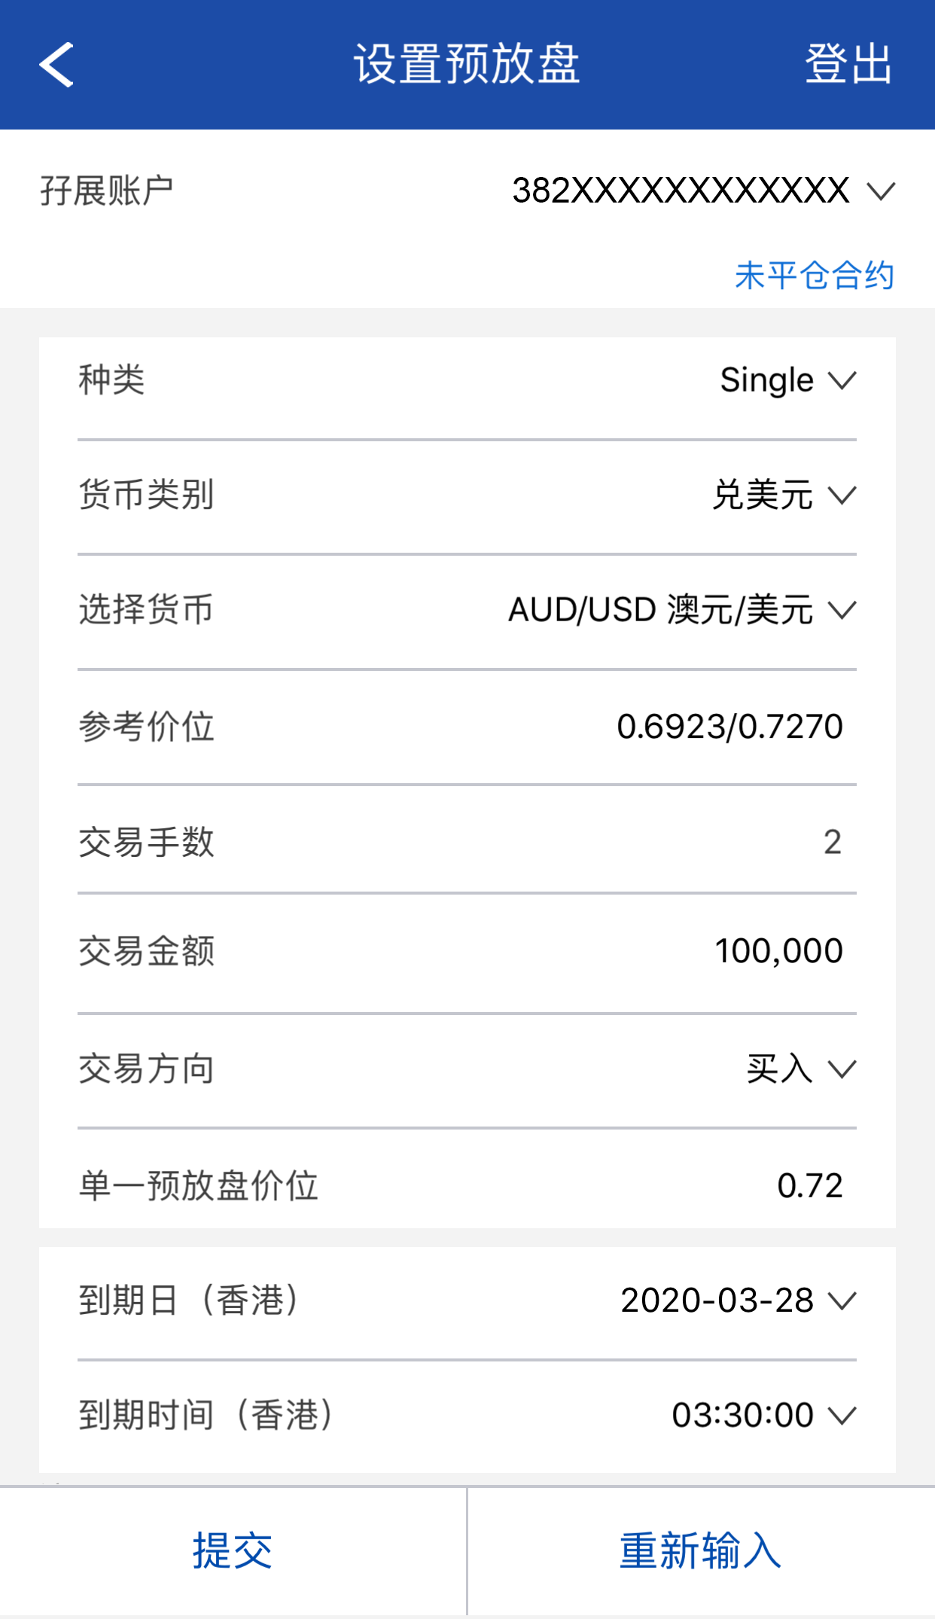Open the 未平仓合约 link
Viewport: 935px width, 1619px height.
tap(814, 276)
